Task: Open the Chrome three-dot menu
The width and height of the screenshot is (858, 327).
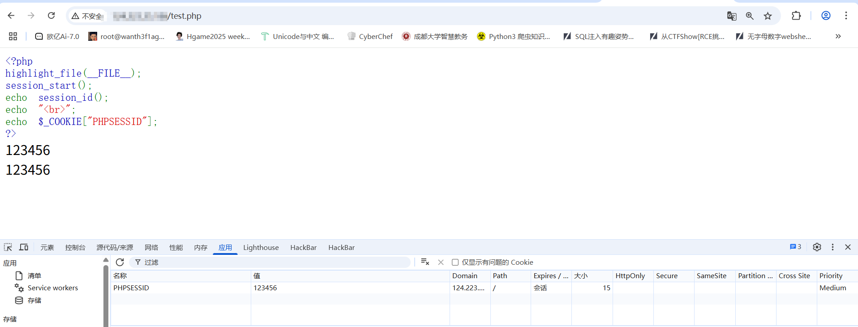Action: [x=846, y=16]
